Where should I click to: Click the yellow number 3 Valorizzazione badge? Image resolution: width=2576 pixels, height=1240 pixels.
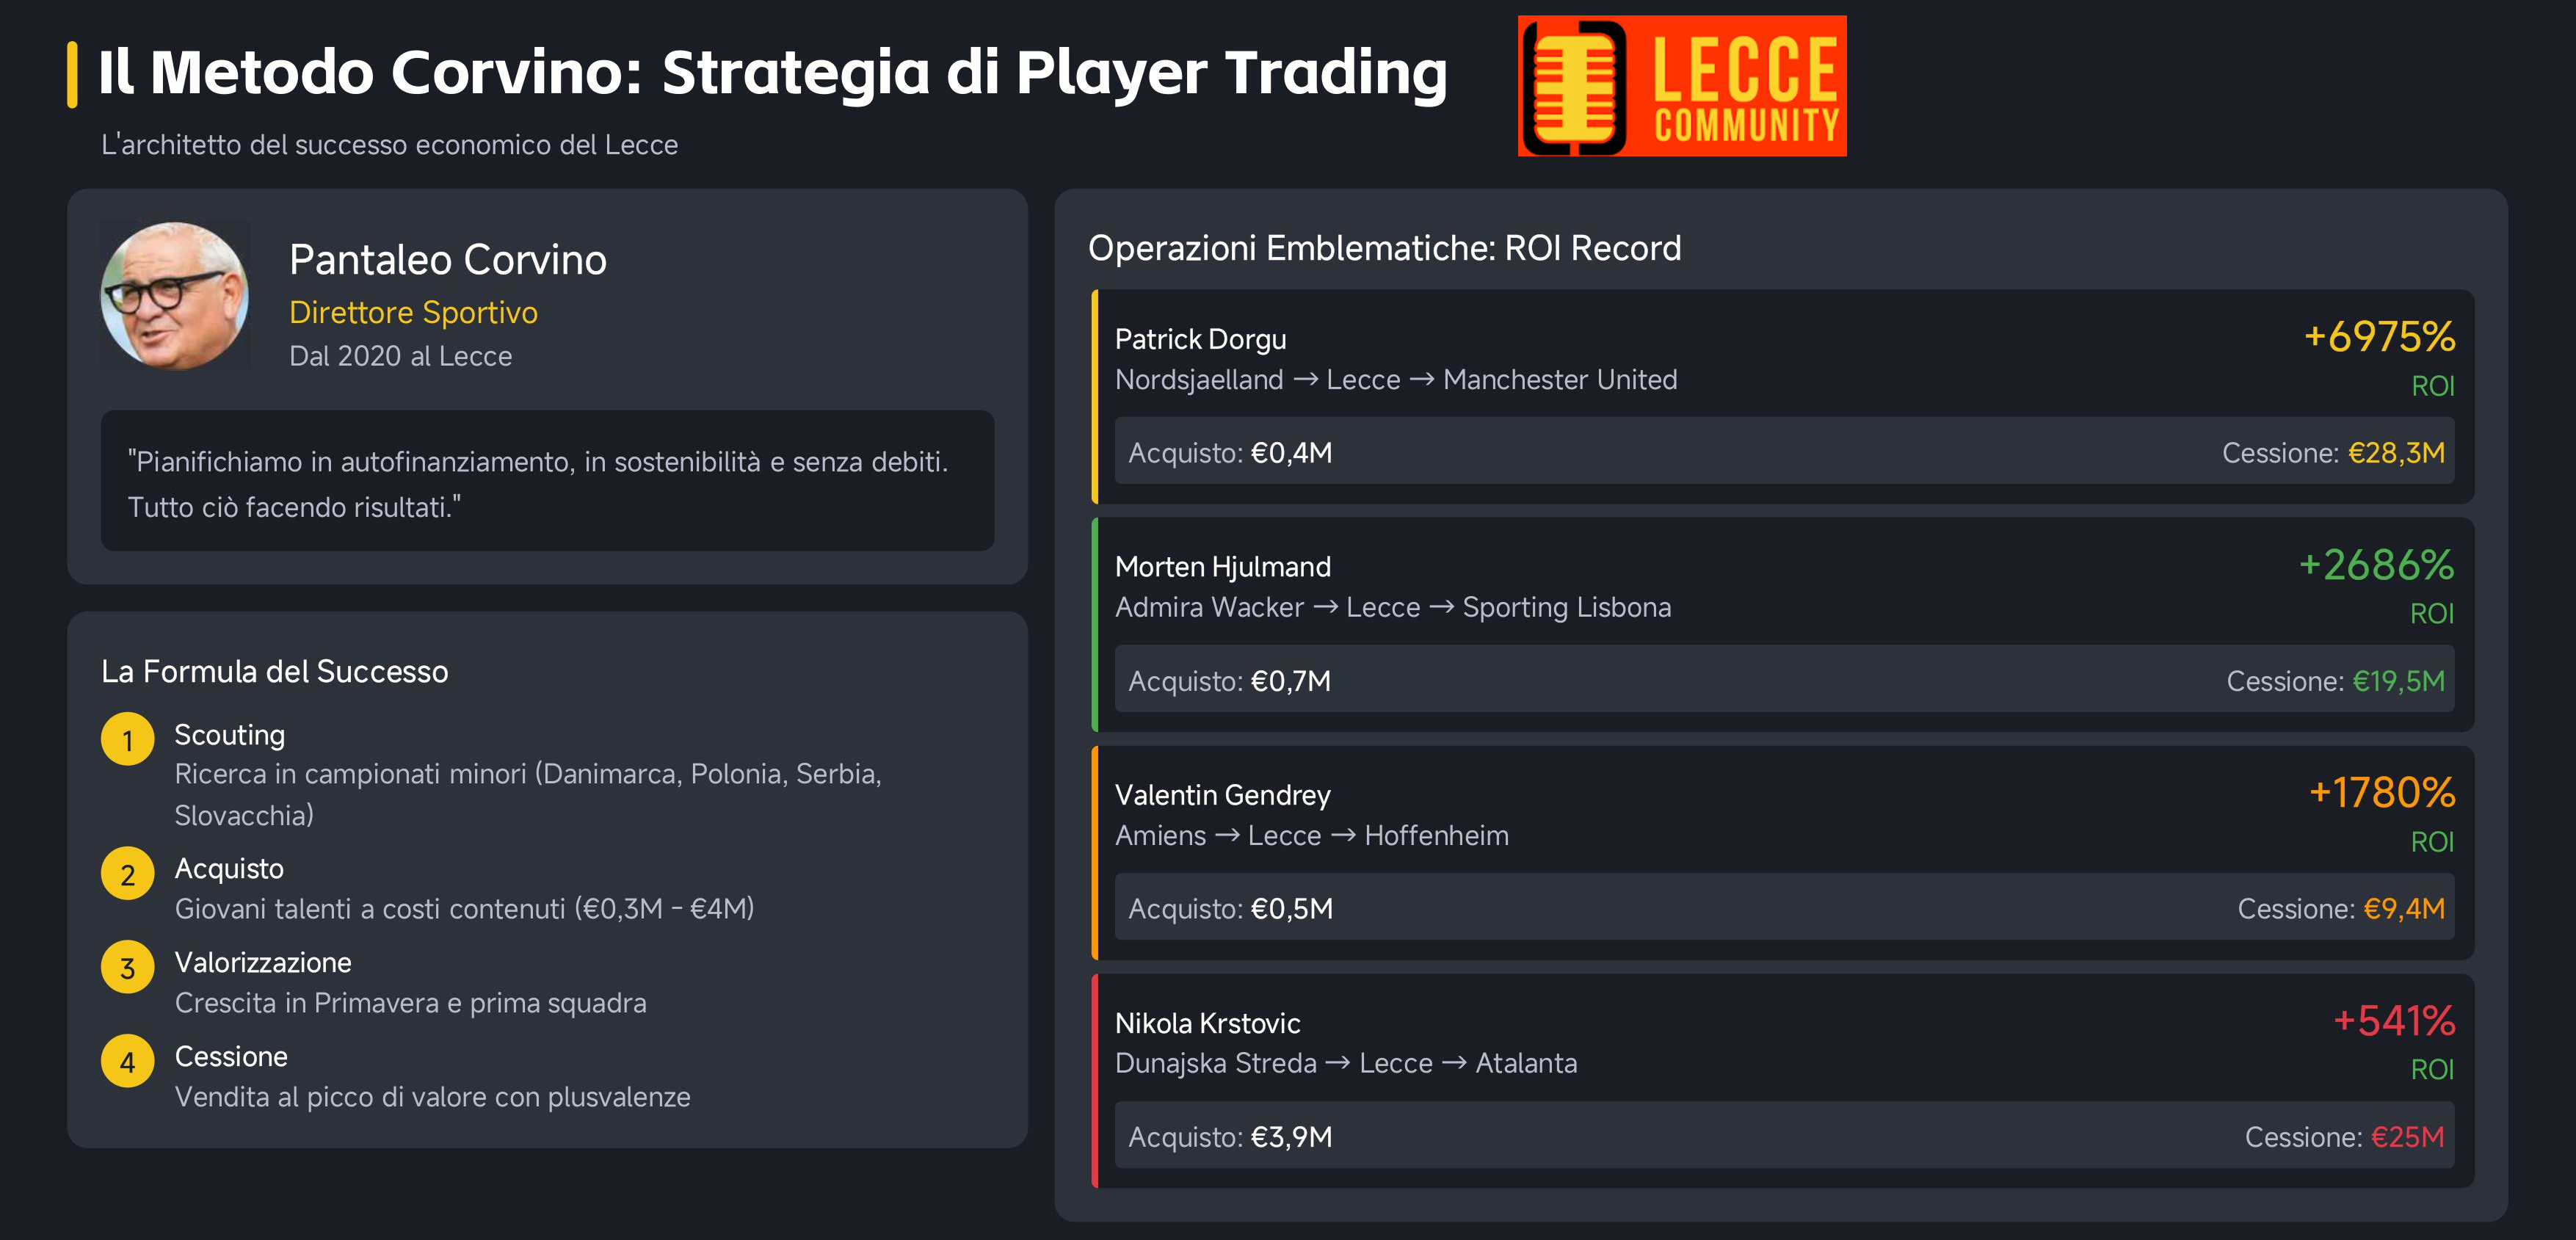click(128, 967)
